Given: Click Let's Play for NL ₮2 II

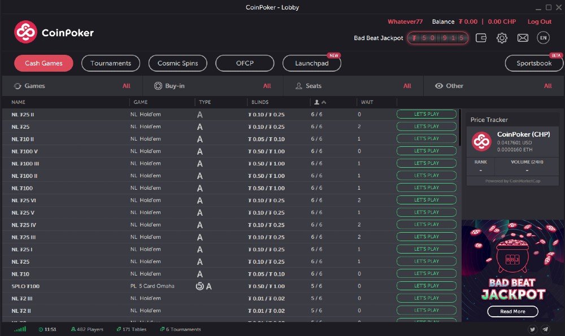Looking at the screenshot, I should tap(427, 310).
